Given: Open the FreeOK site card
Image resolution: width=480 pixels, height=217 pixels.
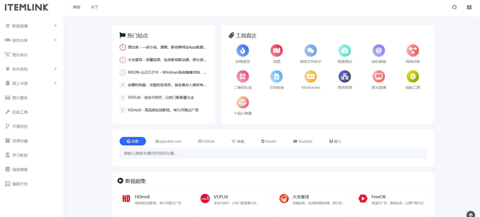Looking at the screenshot, I should pyautogui.click(x=391, y=199).
